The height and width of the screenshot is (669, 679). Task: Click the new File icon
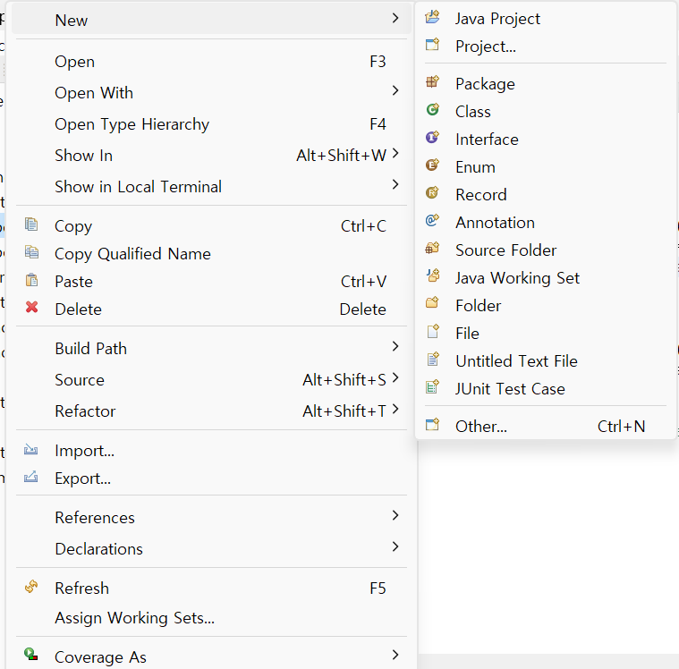pos(433,331)
